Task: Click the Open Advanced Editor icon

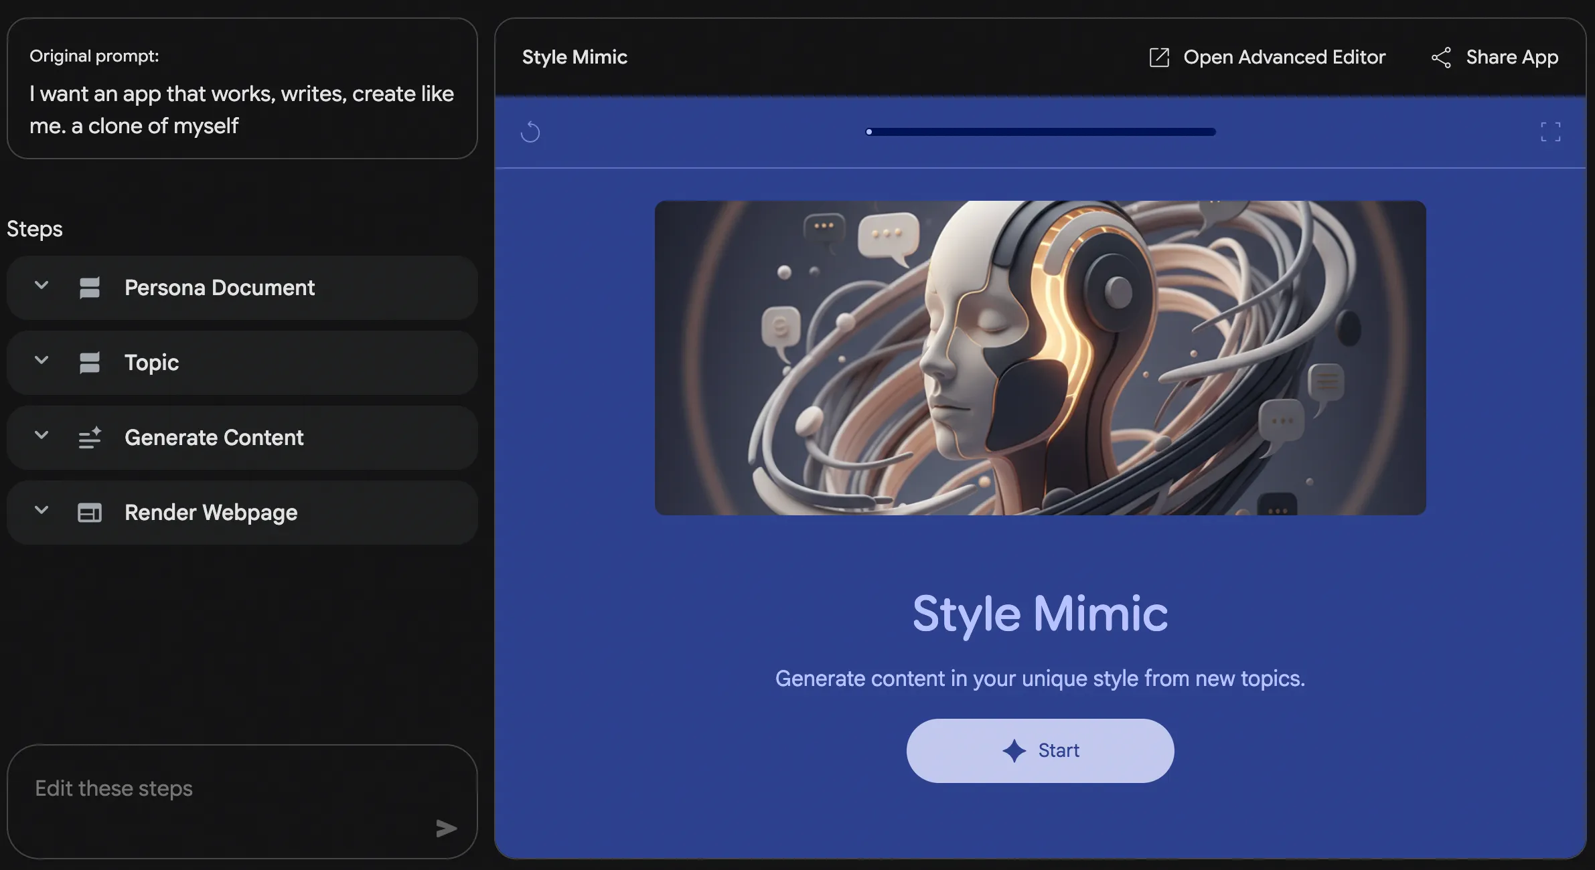Action: 1158,57
